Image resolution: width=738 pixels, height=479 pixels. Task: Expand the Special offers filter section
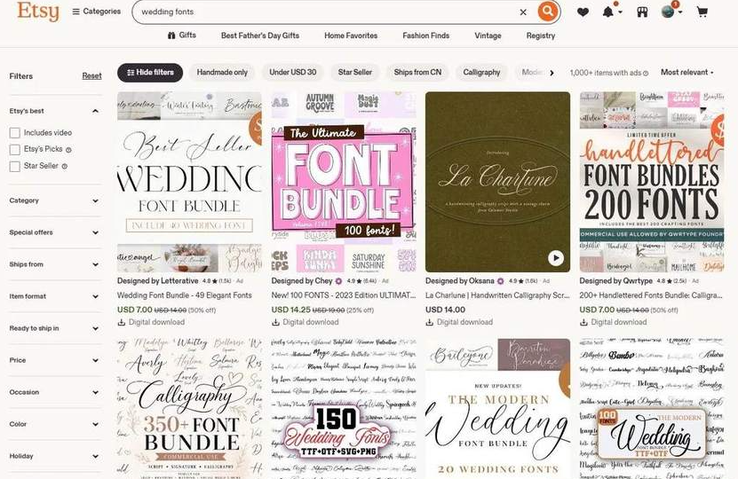point(54,232)
